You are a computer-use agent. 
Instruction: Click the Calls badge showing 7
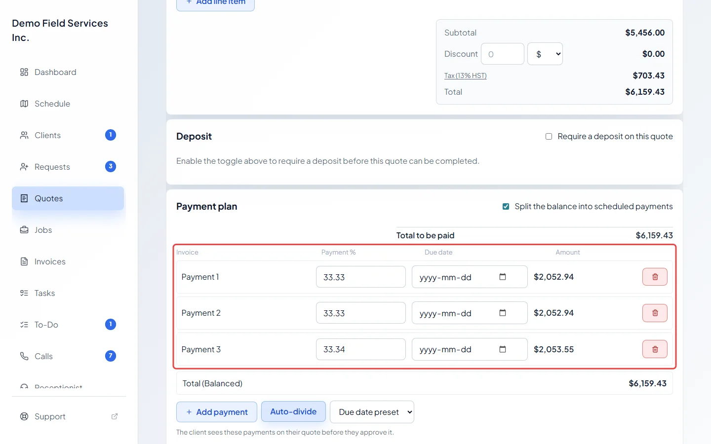111,356
